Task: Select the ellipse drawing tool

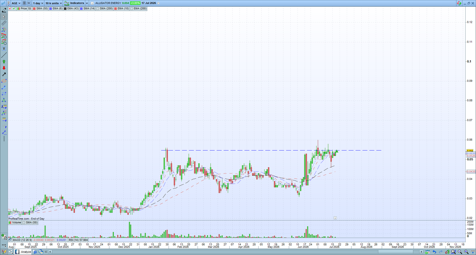Action: (4, 80)
